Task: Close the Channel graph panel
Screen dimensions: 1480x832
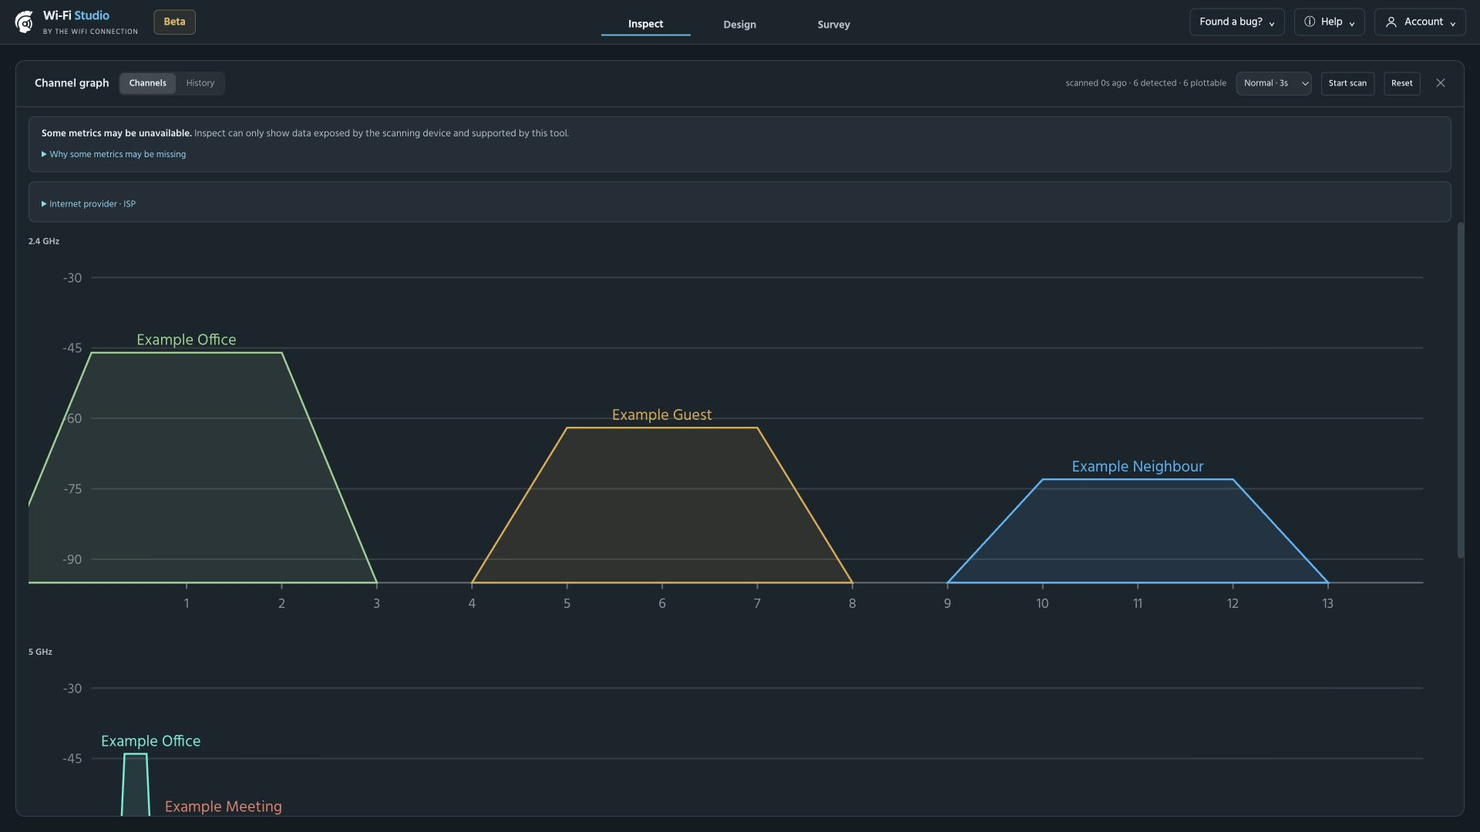Action: 1440,83
